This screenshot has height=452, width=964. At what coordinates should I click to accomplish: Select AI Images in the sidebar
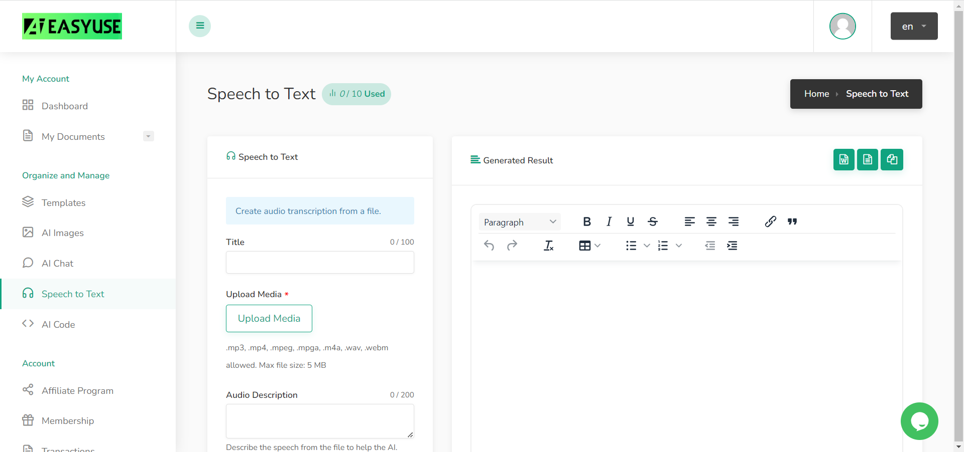pos(63,233)
